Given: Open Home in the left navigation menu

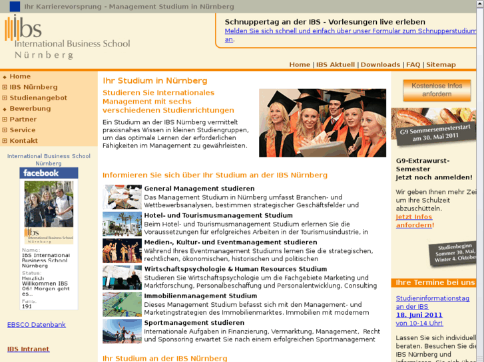Looking at the screenshot, I should pos(20,76).
